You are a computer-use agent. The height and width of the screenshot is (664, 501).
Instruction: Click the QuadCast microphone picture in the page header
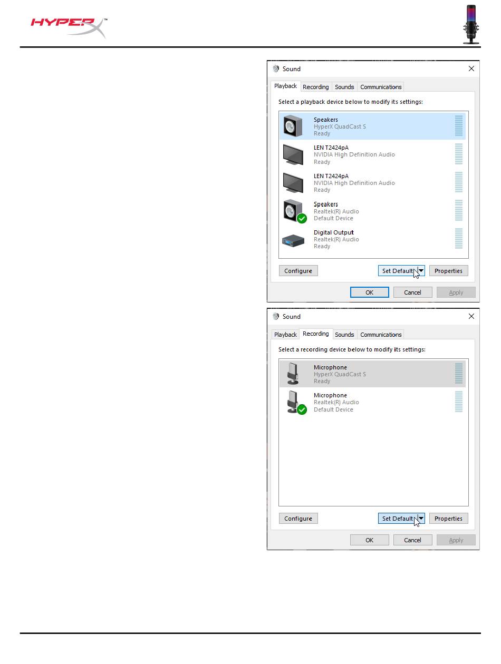(471, 24)
